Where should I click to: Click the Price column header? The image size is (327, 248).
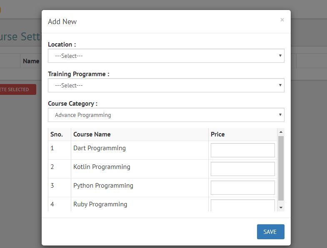(217, 134)
